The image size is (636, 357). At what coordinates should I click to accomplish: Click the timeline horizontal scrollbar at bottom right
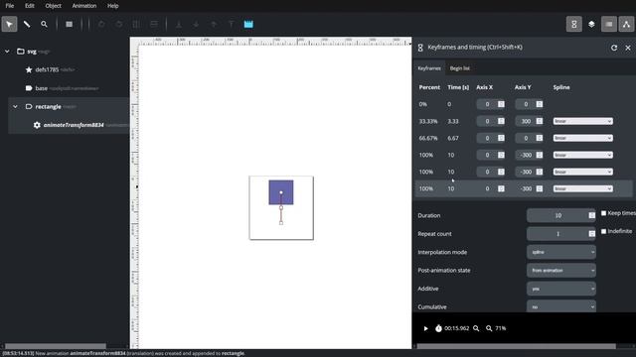pos(517,346)
